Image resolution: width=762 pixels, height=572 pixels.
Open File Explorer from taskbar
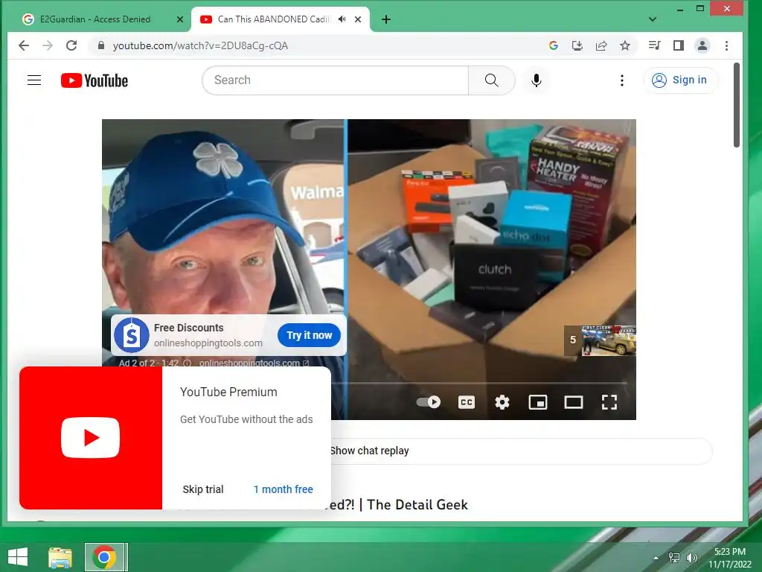point(60,557)
